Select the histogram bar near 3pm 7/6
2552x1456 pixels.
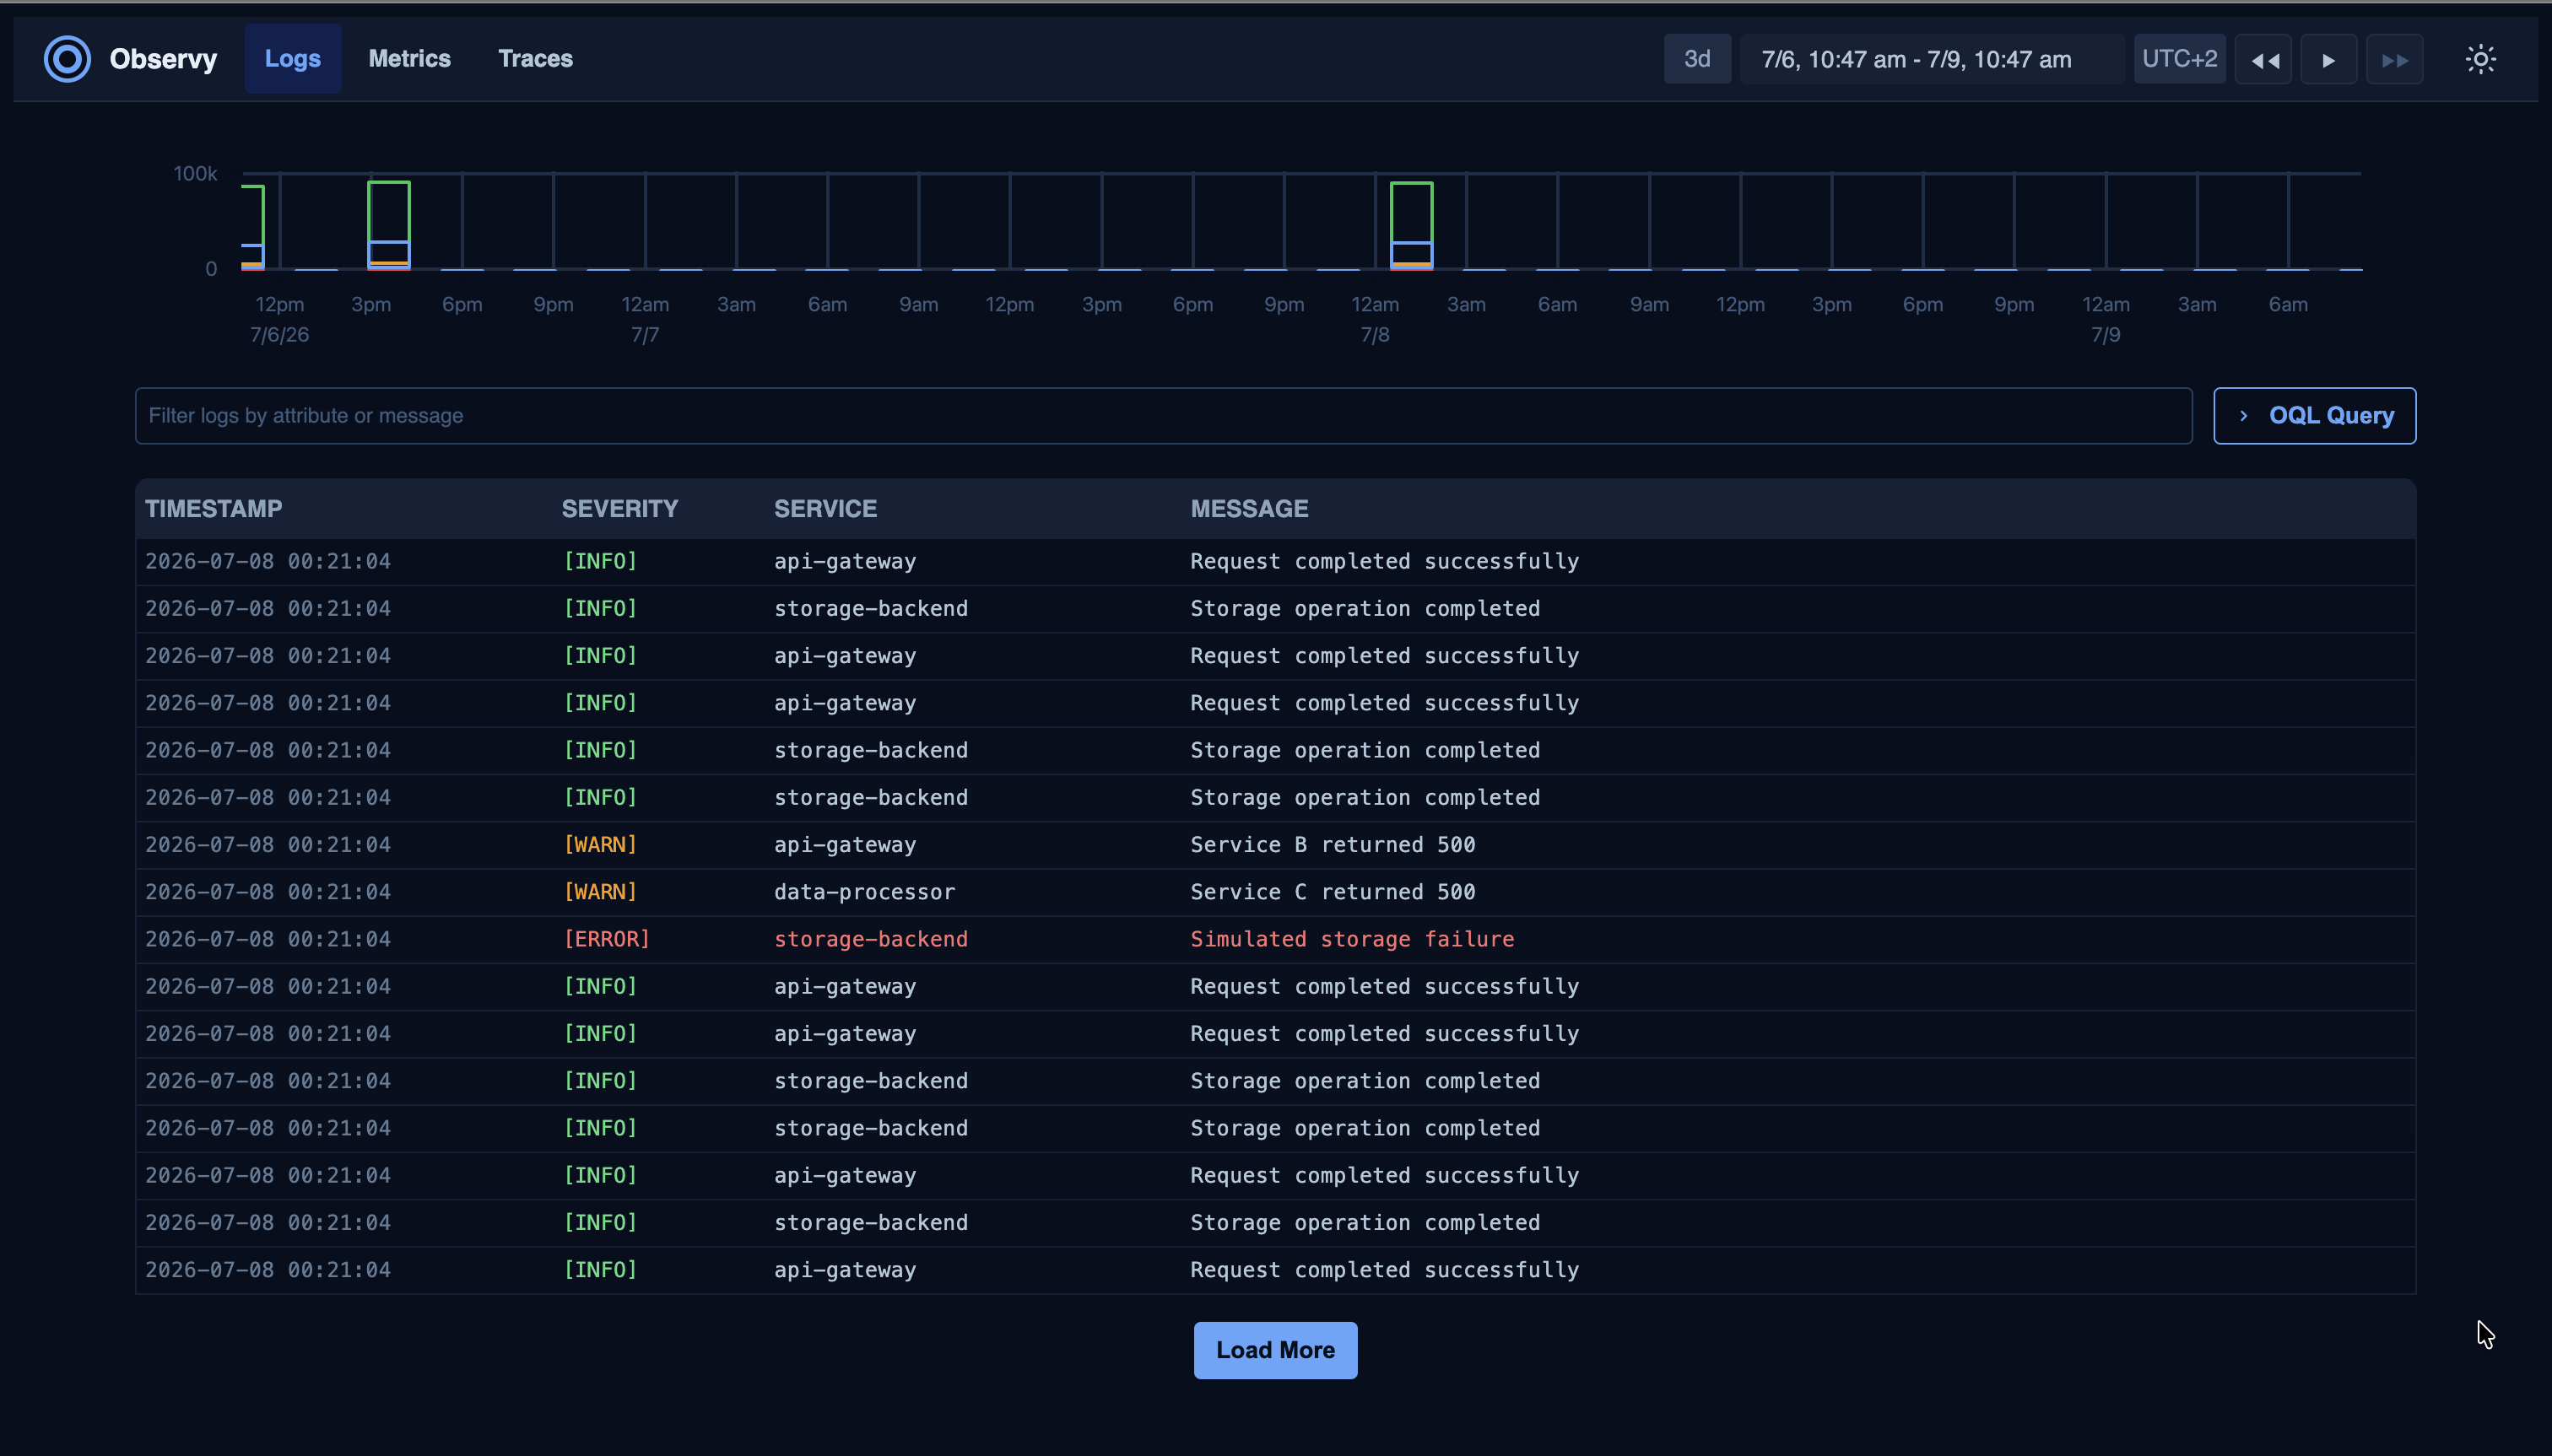(x=388, y=225)
